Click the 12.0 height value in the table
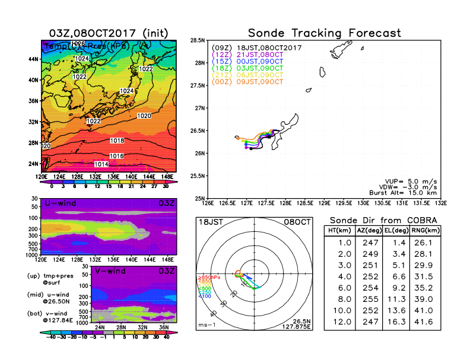470x363 pixels. [342, 322]
